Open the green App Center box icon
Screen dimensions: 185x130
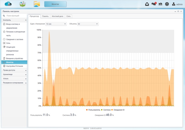coord(23,4)
